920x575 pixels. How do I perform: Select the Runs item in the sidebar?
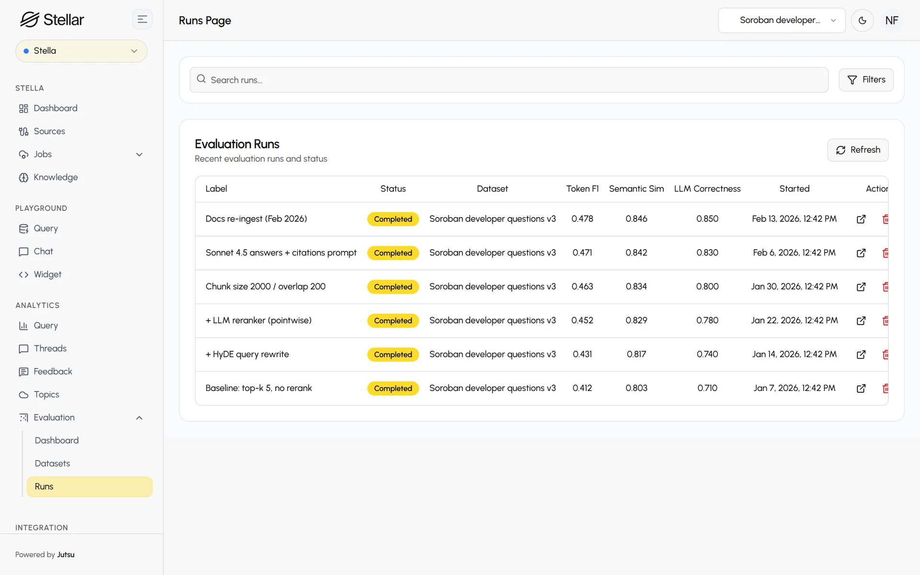[90, 486]
